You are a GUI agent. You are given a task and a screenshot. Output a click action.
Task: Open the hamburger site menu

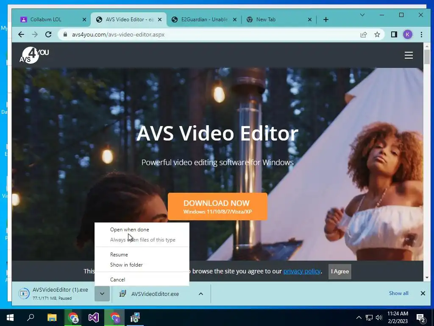pyautogui.click(x=409, y=55)
